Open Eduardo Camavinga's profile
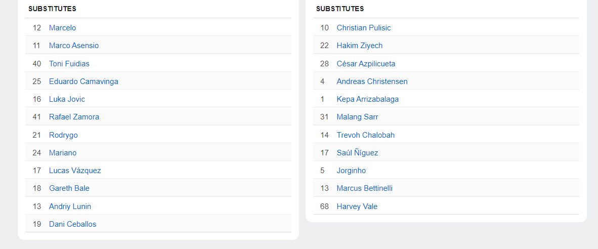598x249 pixels. [83, 81]
